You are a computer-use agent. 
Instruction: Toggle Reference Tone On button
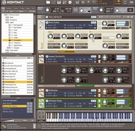(125, 11)
